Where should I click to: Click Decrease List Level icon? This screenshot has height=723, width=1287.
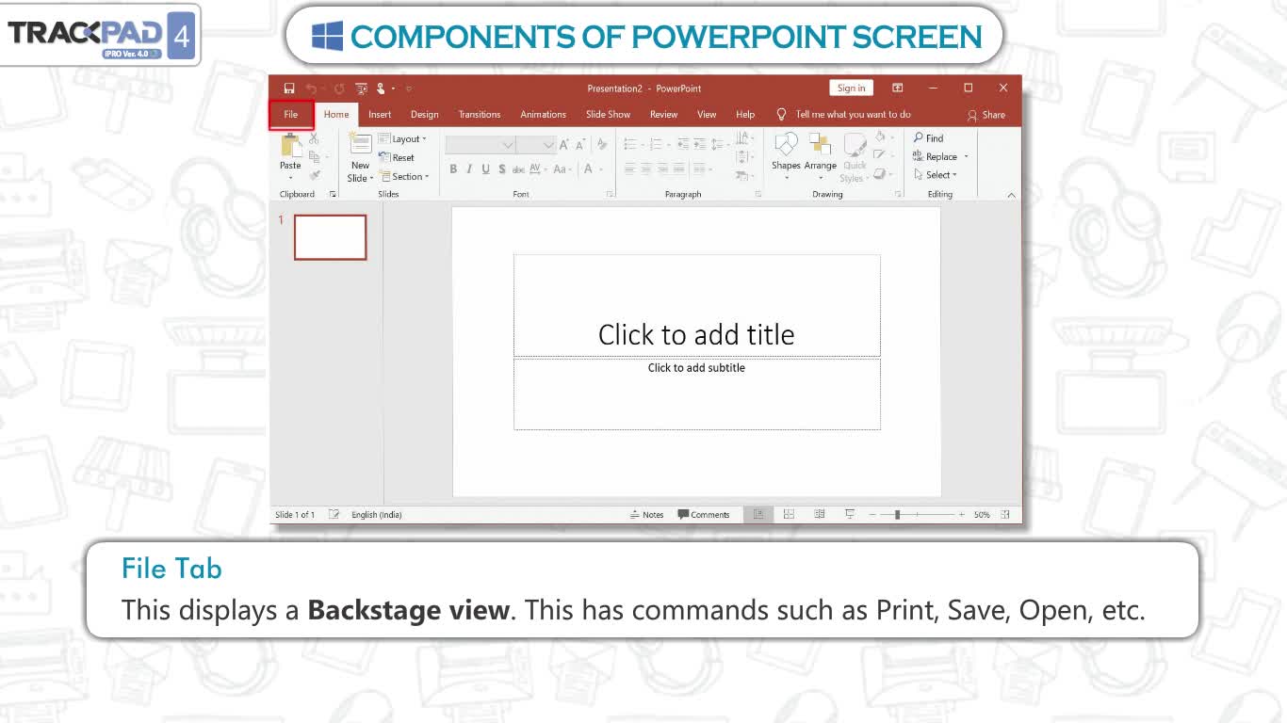tap(683, 145)
